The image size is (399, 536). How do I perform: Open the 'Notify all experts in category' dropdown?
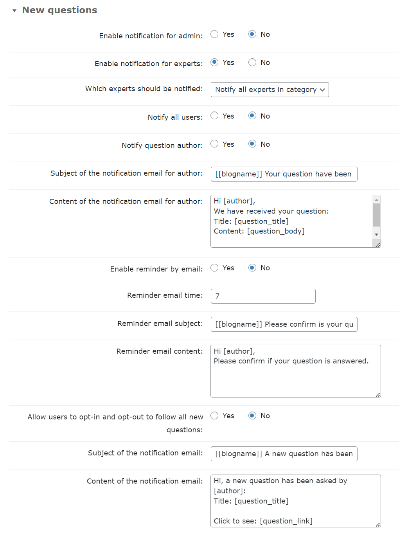coord(270,90)
